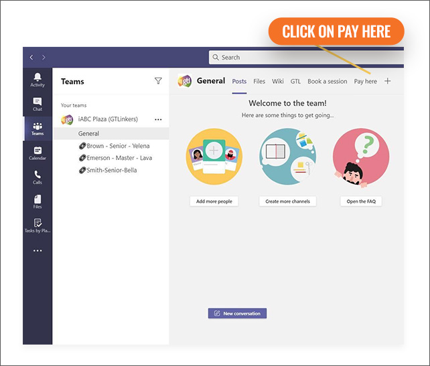Open the Activity feed icon
430x366 pixels.
click(x=38, y=79)
